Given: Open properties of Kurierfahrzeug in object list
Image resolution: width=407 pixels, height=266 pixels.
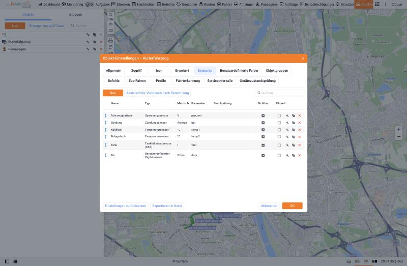Looking at the screenshot, I should (x=88, y=42).
